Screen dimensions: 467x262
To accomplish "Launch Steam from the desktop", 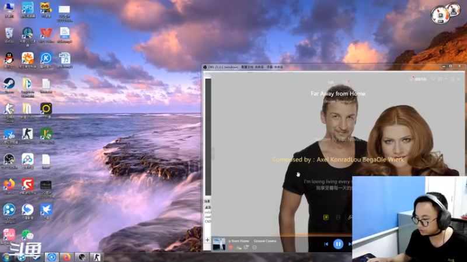I will tap(9, 85).
